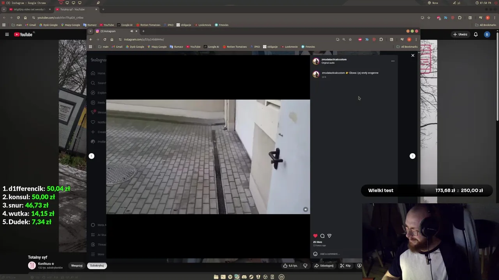The width and height of the screenshot is (499, 280).
Task: Go to YouTube home via logo
Action: pos(23,35)
